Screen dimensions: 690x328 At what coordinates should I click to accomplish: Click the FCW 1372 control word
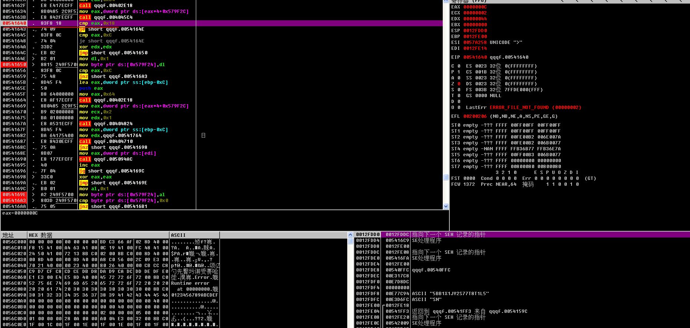pyautogui.click(x=463, y=184)
